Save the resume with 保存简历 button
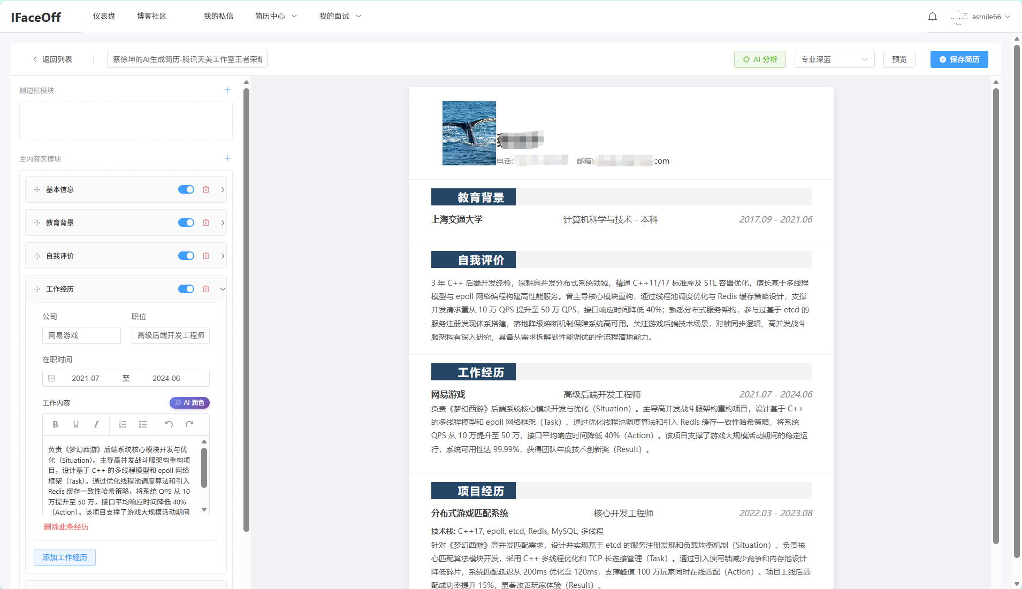 pyautogui.click(x=959, y=59)
